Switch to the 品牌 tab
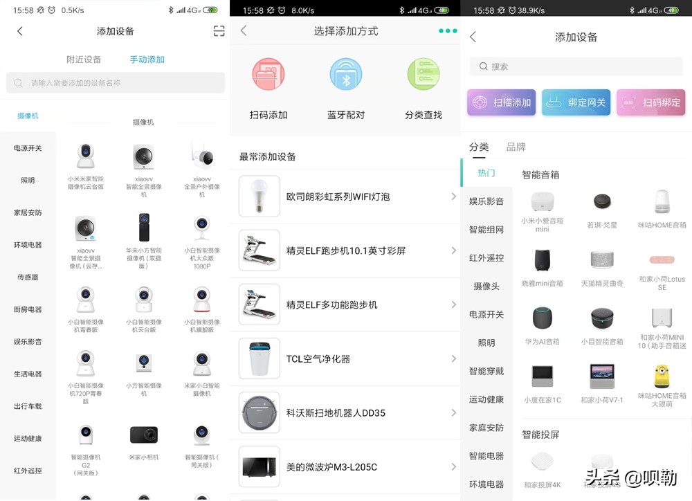 coord(516,147)
